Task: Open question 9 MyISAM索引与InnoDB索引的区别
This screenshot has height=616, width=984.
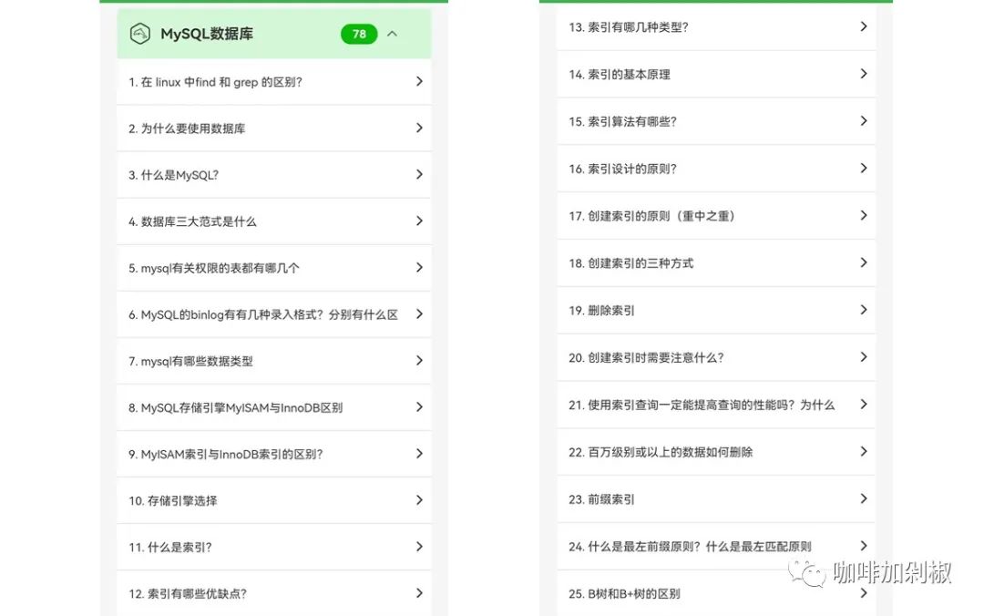Action: [x=273, y=454]
